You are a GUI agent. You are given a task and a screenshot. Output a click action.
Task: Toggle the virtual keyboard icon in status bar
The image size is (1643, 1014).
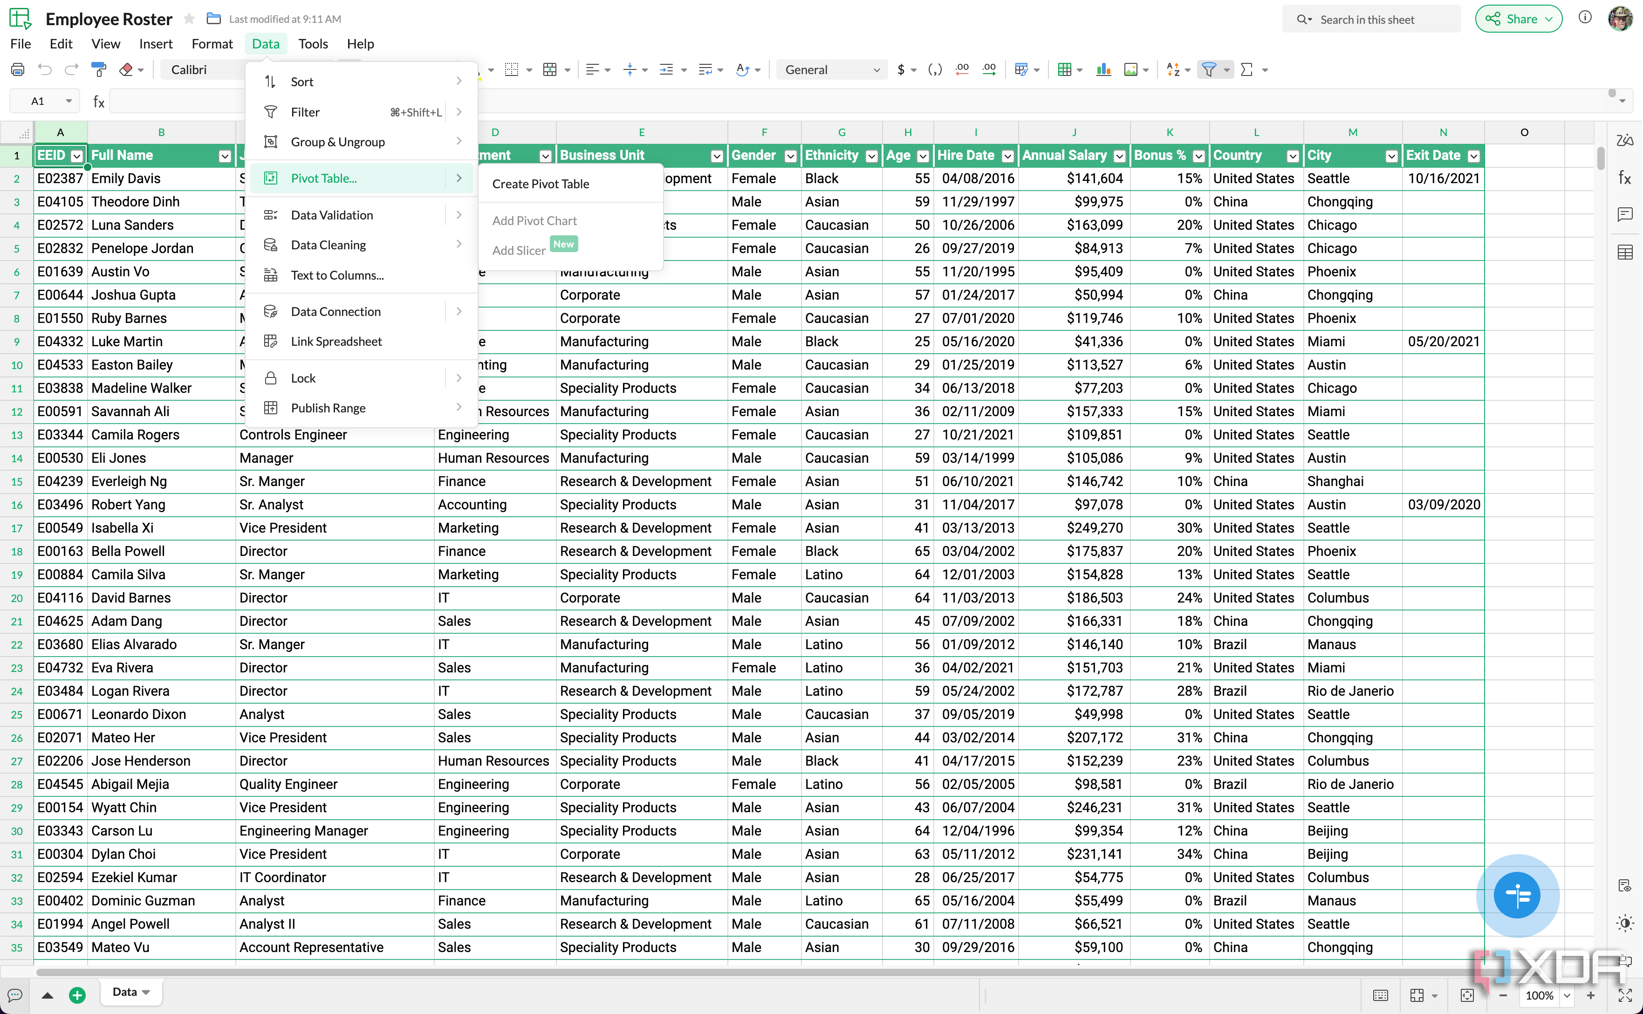click(1381, 995)
